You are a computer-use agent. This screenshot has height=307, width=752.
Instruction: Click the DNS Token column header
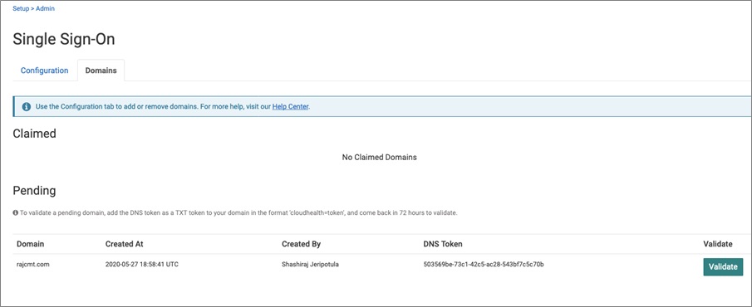443,244
